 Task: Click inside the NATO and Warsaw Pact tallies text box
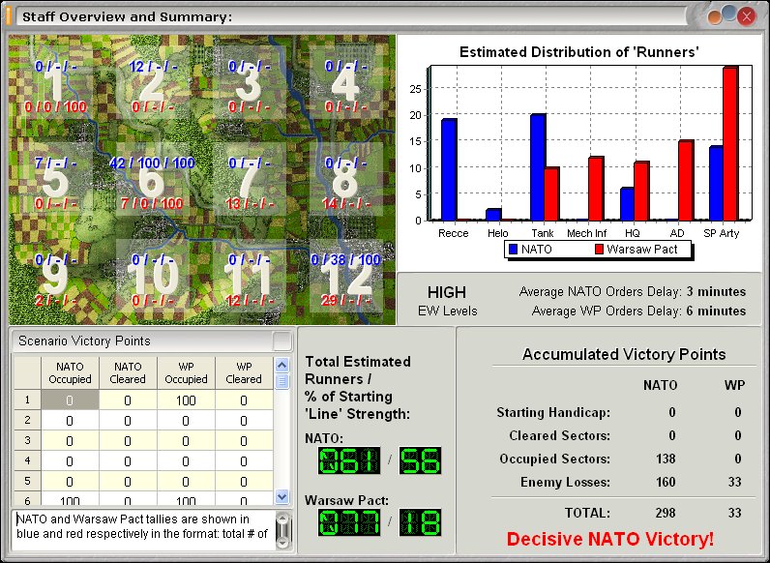143,529
